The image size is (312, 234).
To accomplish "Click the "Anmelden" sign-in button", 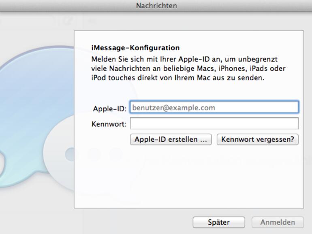I will tap(278, 222).
